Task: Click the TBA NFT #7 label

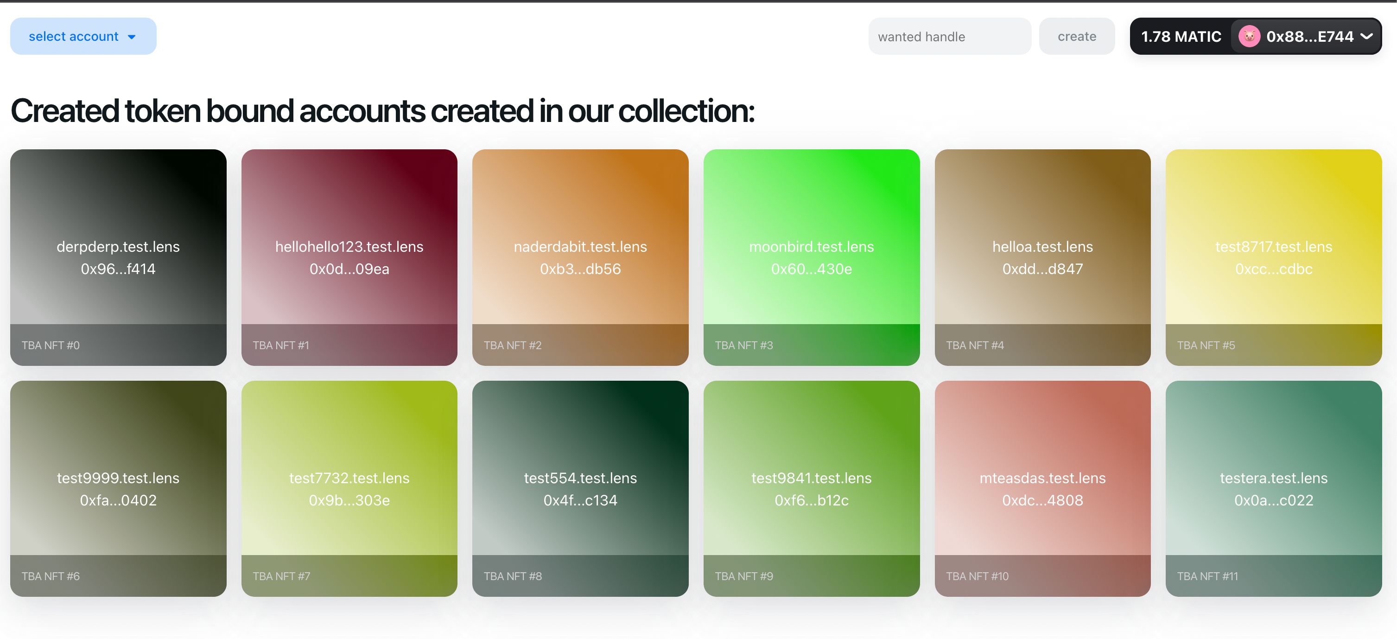Action: (x=281, y=576)
